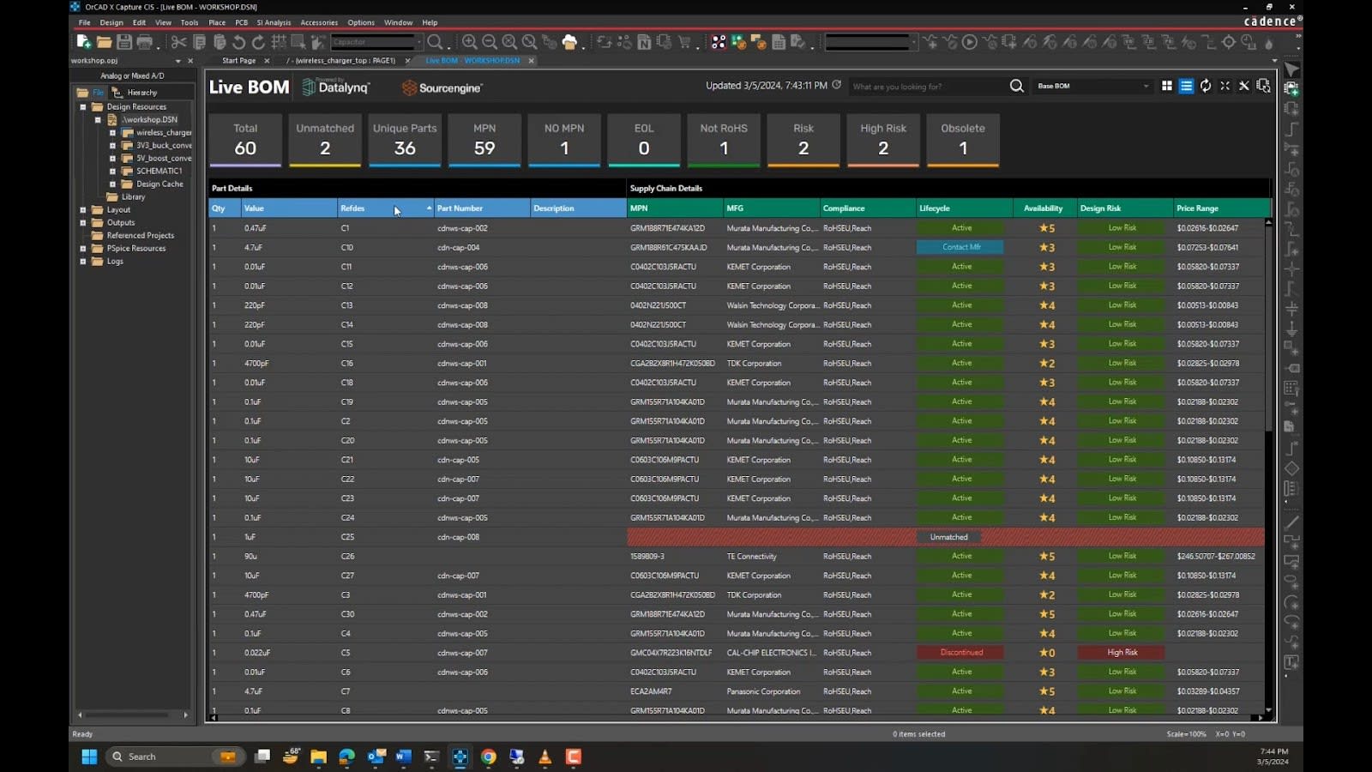Expand the Layout folder
Screen dimensions: 1372x772
[x=83, y=210]
